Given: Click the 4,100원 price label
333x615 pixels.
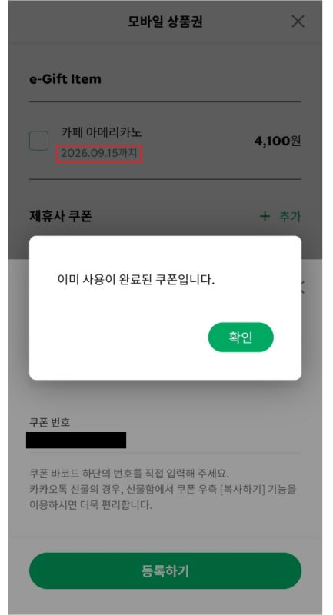Looking at the screenshot, I should pyautogui.click(x=278, y=141).
